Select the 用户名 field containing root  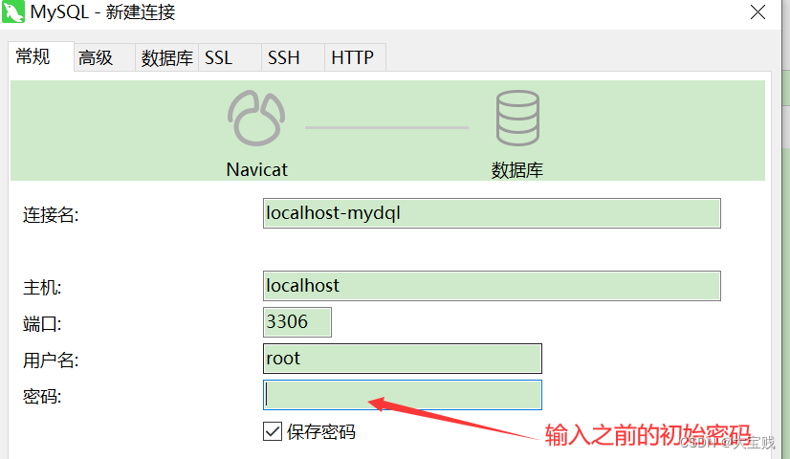pyautogui.click(x=402, y=359)
